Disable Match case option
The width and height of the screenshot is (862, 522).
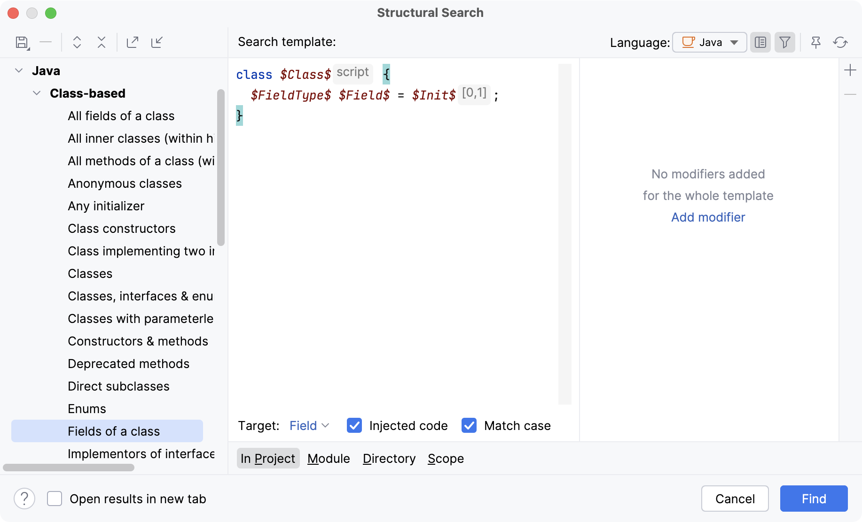coord(469,425)
